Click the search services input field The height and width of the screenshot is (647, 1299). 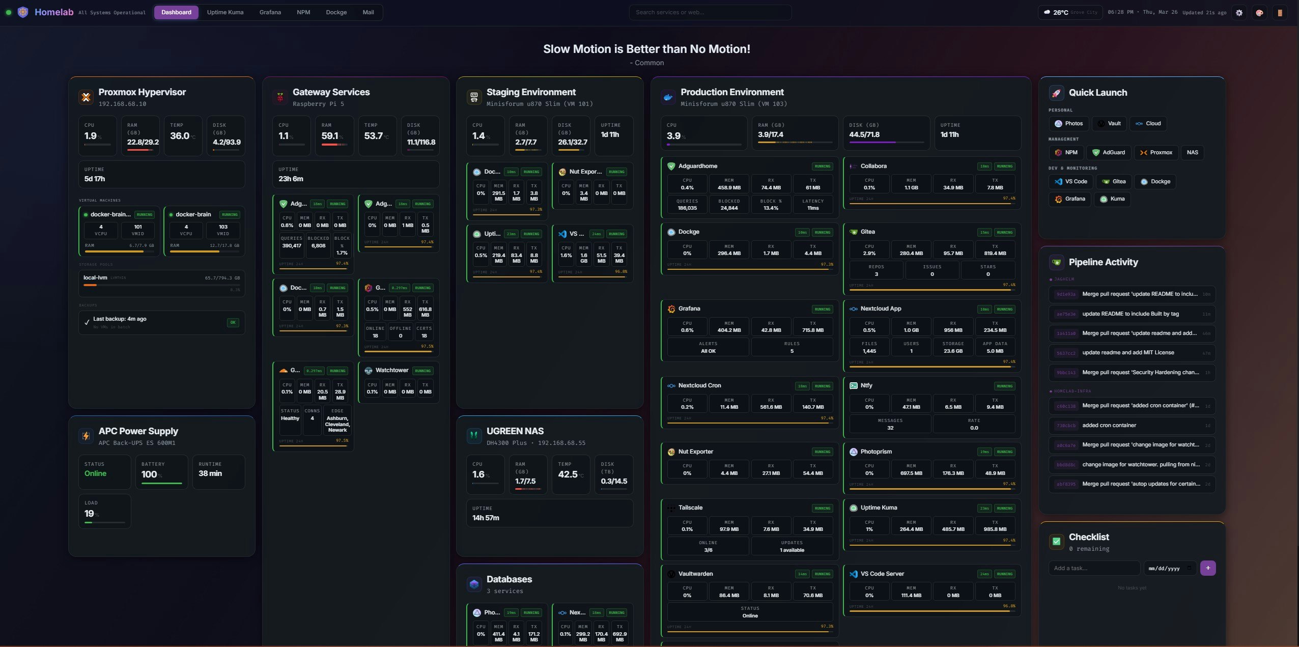pos(710,12)
